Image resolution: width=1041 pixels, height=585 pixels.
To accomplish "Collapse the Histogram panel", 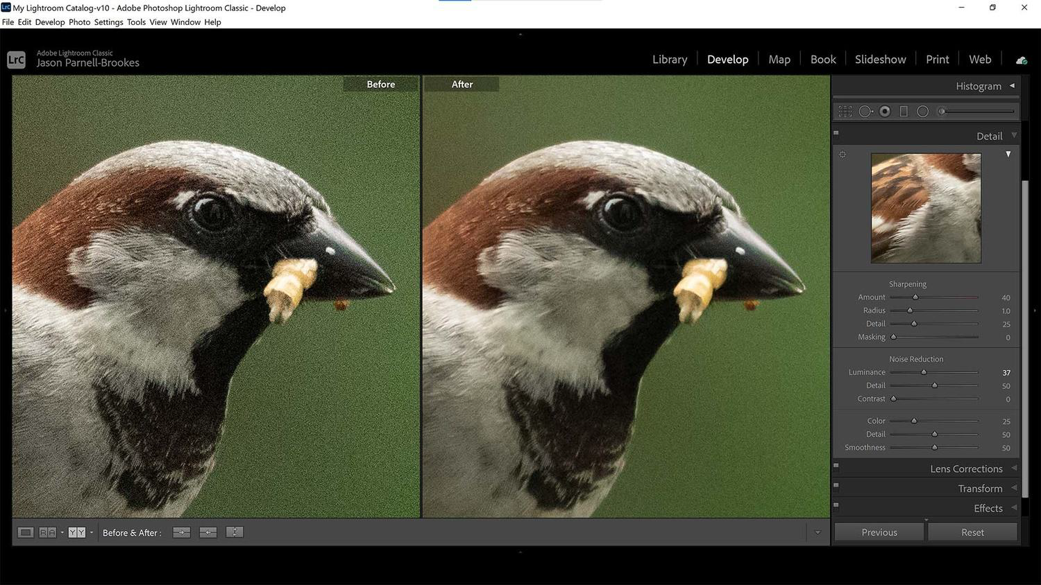I will 1013,86.
